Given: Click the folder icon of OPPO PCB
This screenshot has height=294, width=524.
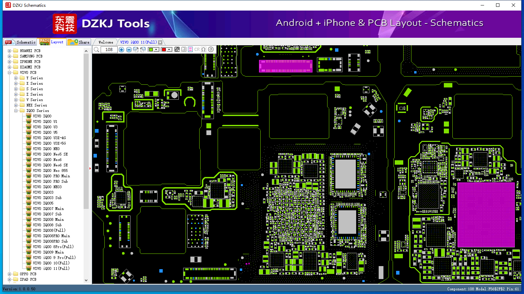Looking at the screenshot, I should pyautogui.click(x=15, y=274).
